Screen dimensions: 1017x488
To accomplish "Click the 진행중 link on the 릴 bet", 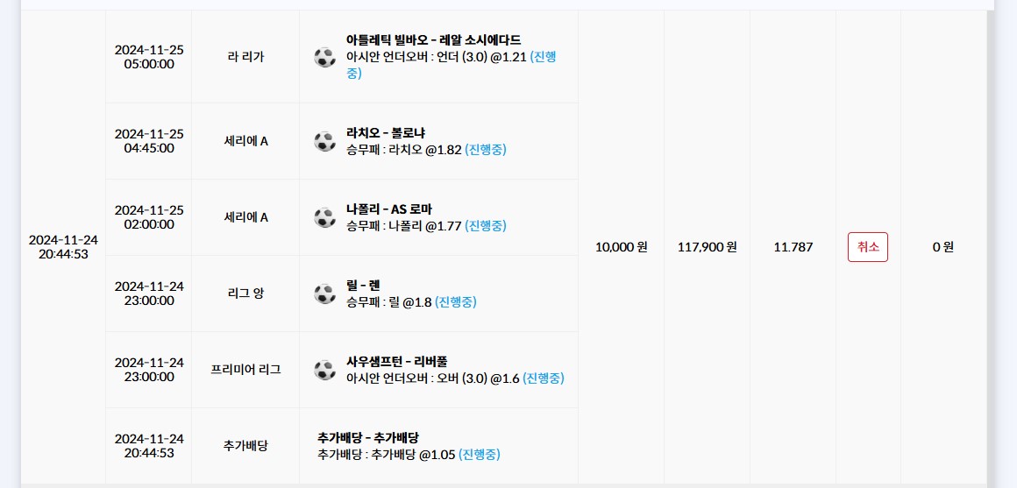I will 455,302.
